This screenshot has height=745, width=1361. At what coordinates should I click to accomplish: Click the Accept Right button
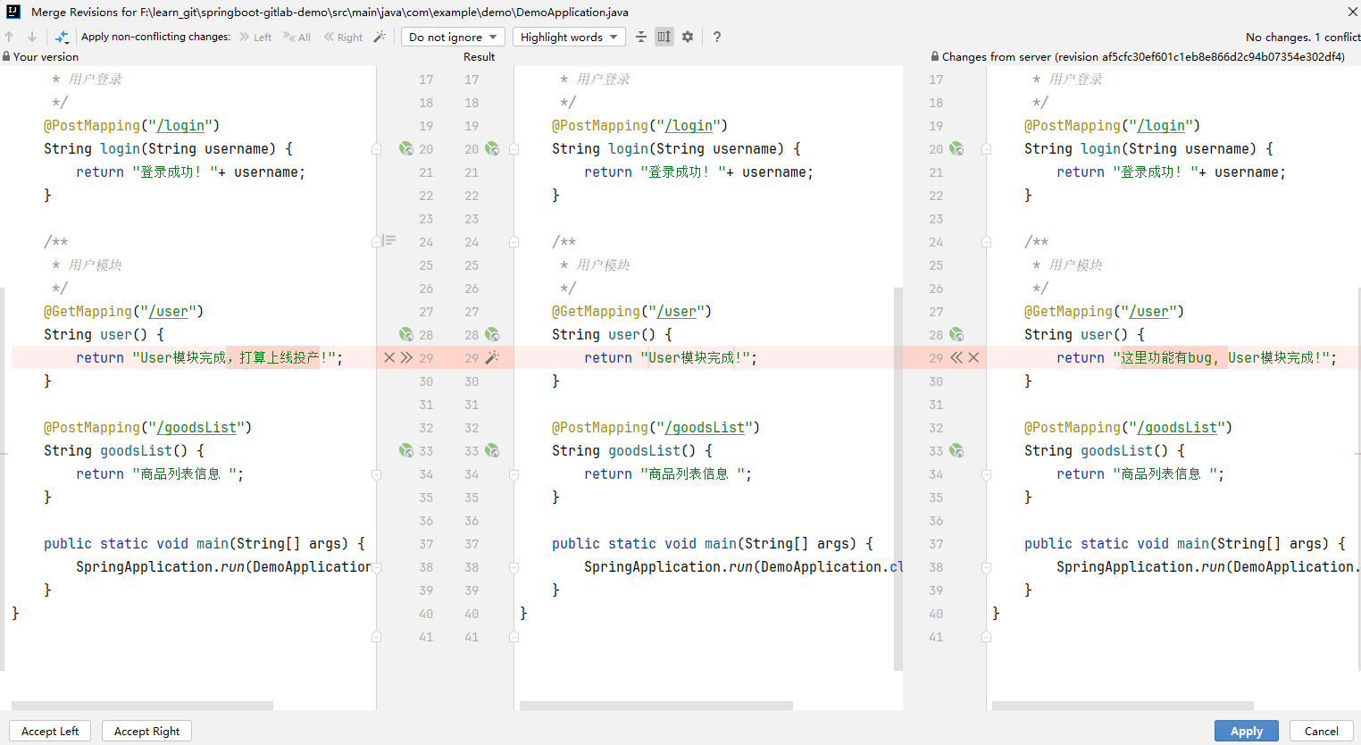pos(147,731)
